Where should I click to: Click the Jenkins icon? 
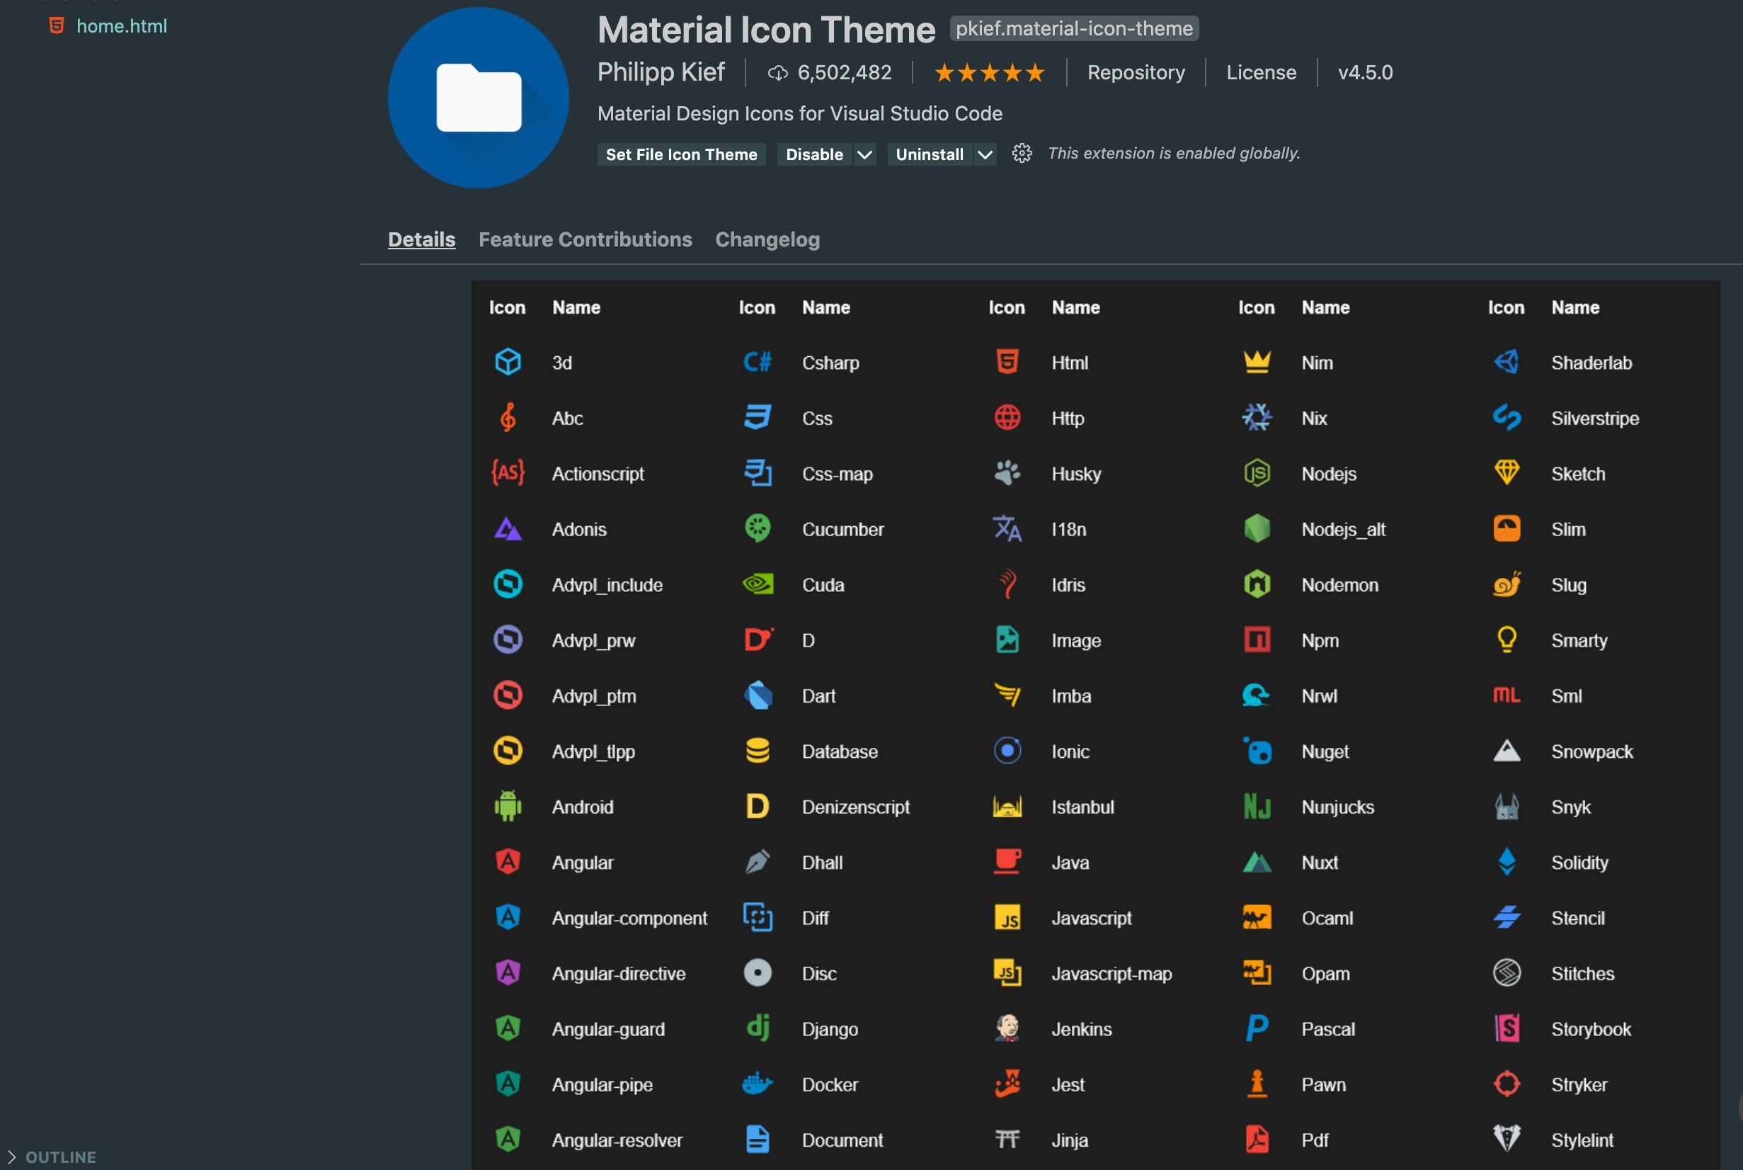tap(1007, 1029)
